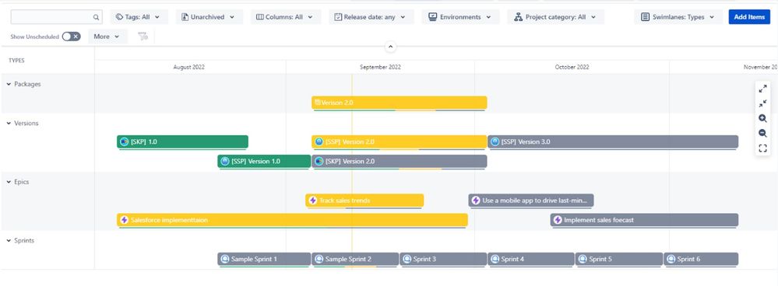The width and height of the screenshot is (778, 286).
Task: Collapse the Epics swimlane
Action: pyautogui.click(x=9, y=182)
